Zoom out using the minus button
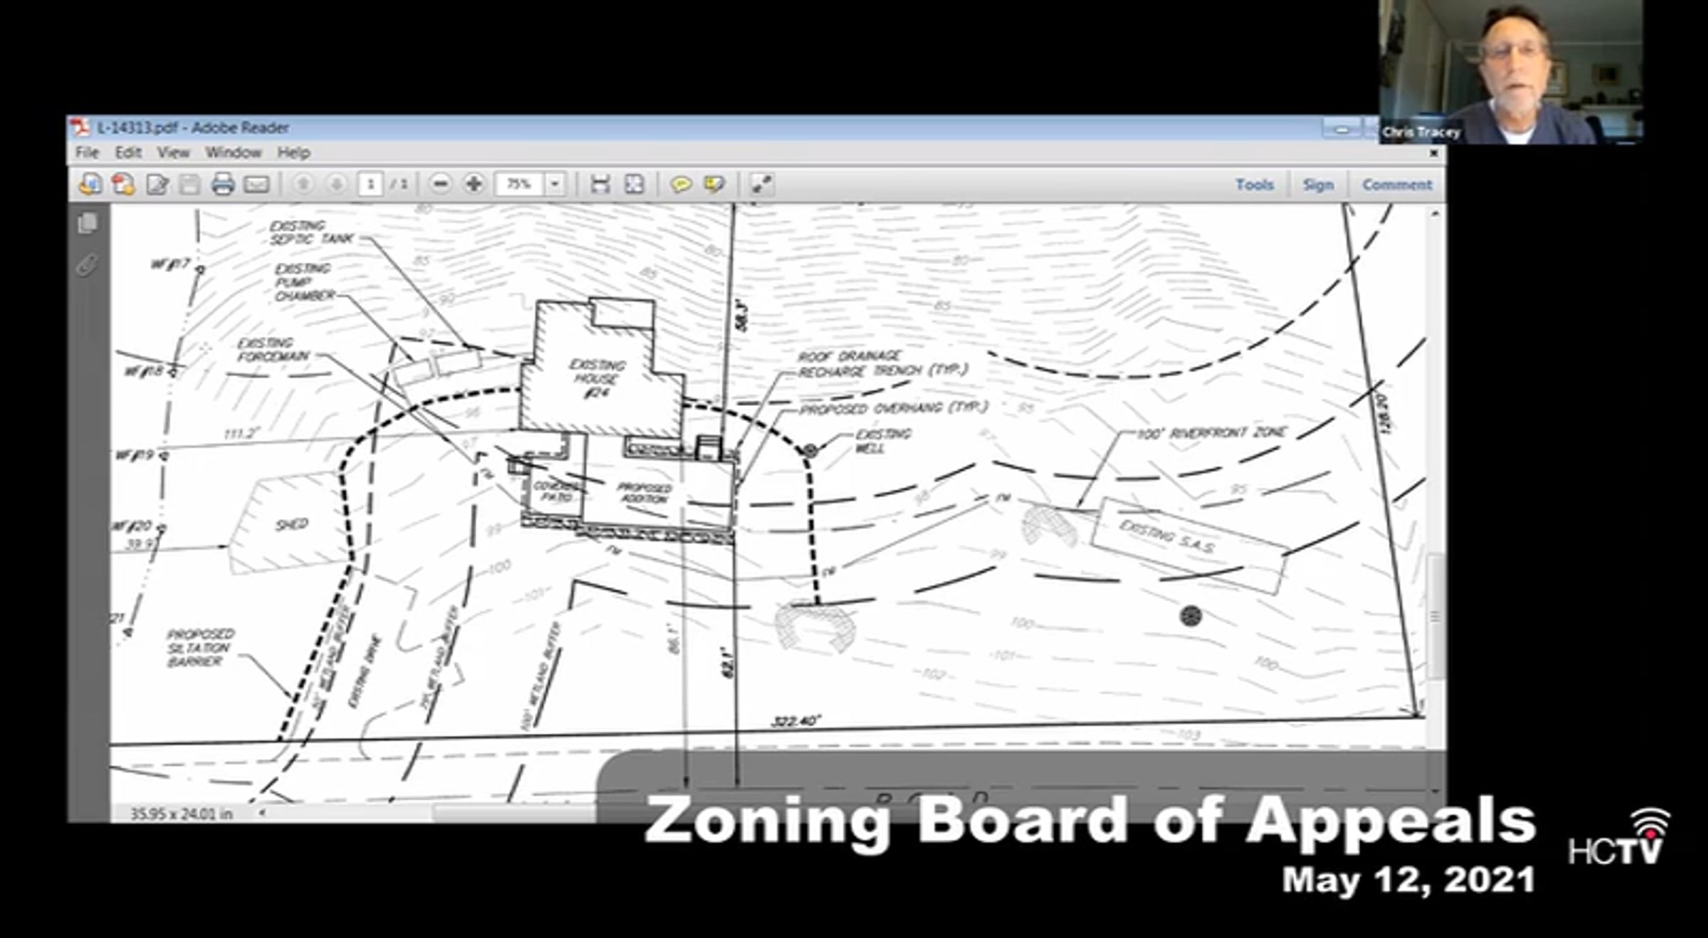This screenshot has height=938, width=1708. click(441, 184)
